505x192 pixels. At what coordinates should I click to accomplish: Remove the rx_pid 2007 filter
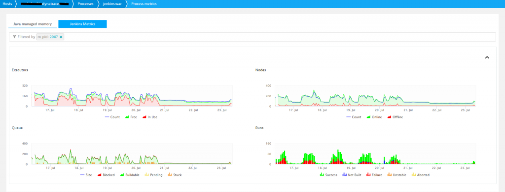click(61, 37)
